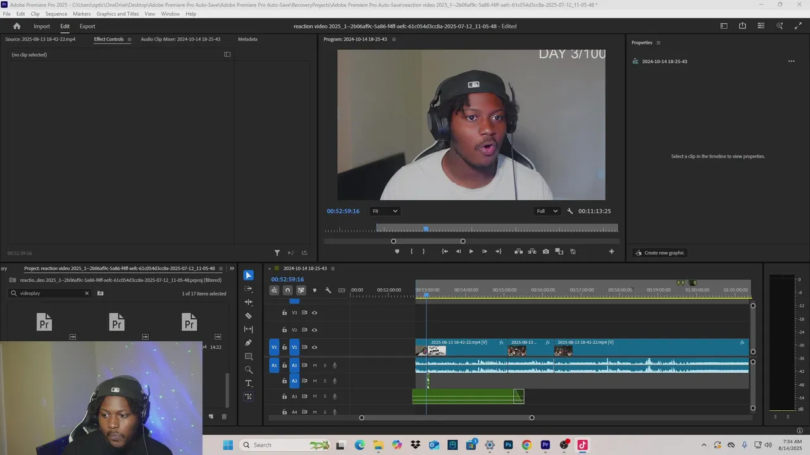Select the Ripple Edit tool

pyautogui.click(x=248, y=302)
